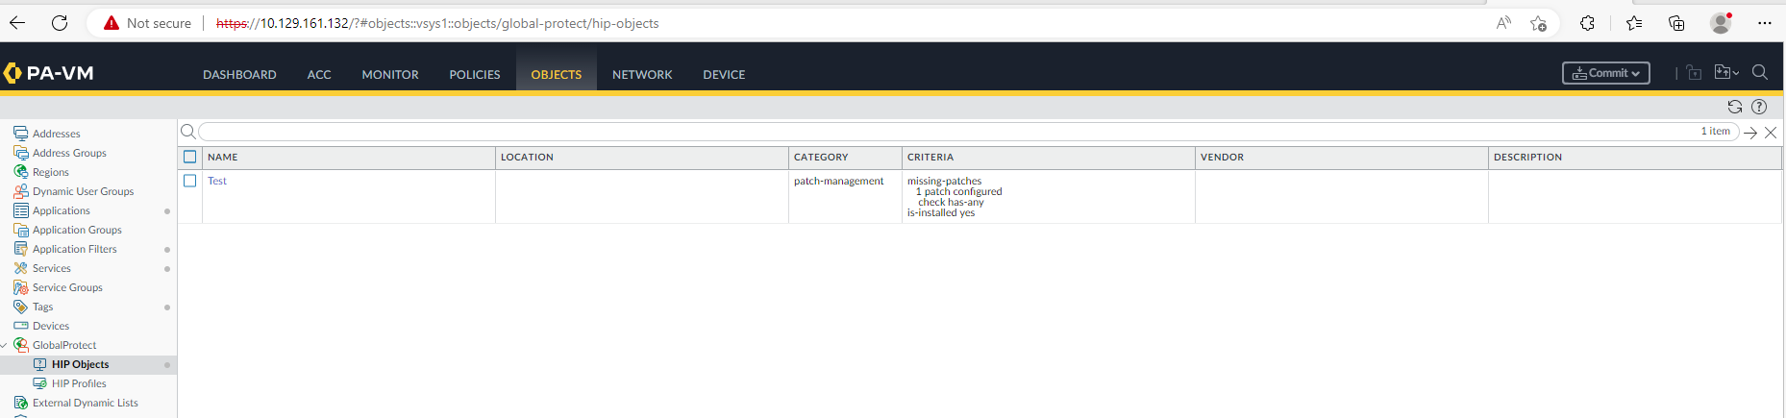Sort by the LOCATION column header
The image size is (1786, 418).
coord(642,158)
